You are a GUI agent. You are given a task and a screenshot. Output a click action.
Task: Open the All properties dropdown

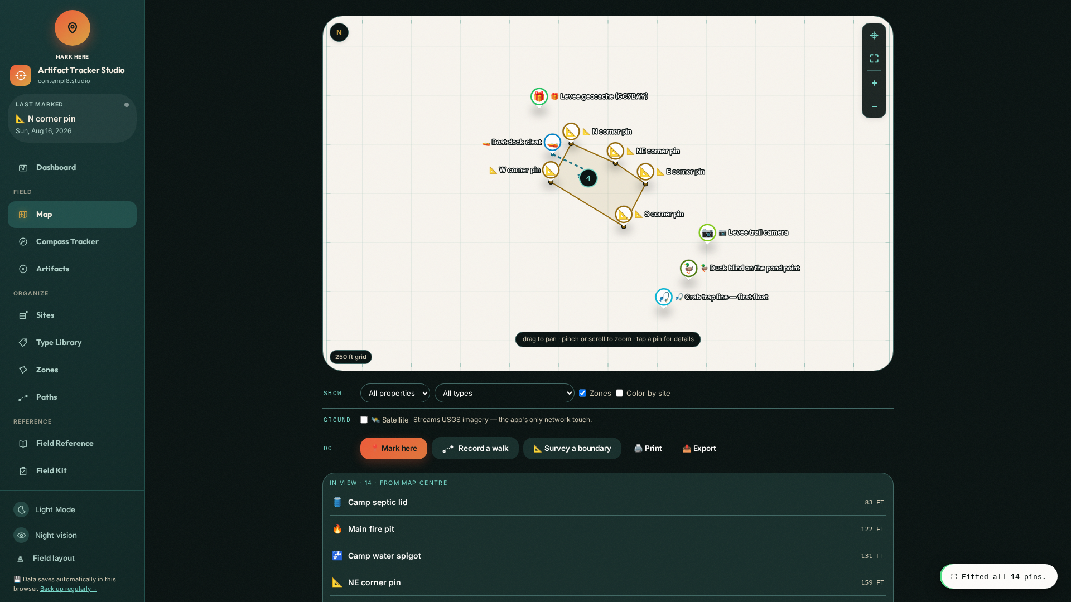click(x=395, y=393)
